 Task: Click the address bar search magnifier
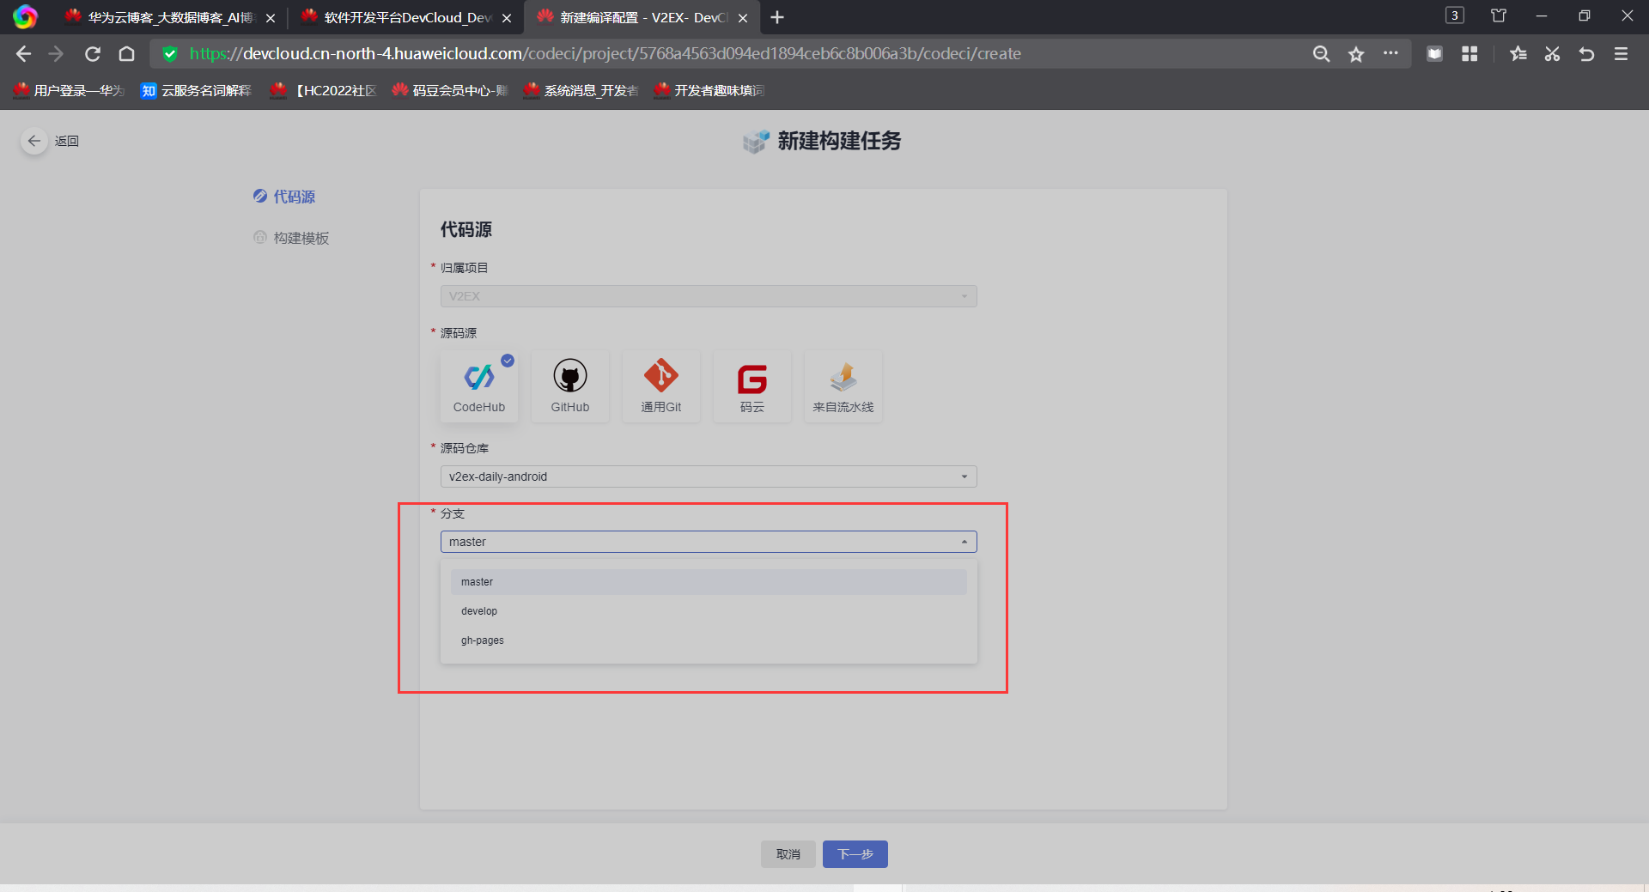[1321, 54]
